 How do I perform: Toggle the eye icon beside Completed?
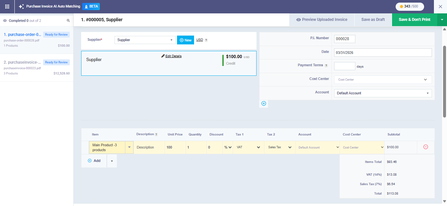pos(5,21)
